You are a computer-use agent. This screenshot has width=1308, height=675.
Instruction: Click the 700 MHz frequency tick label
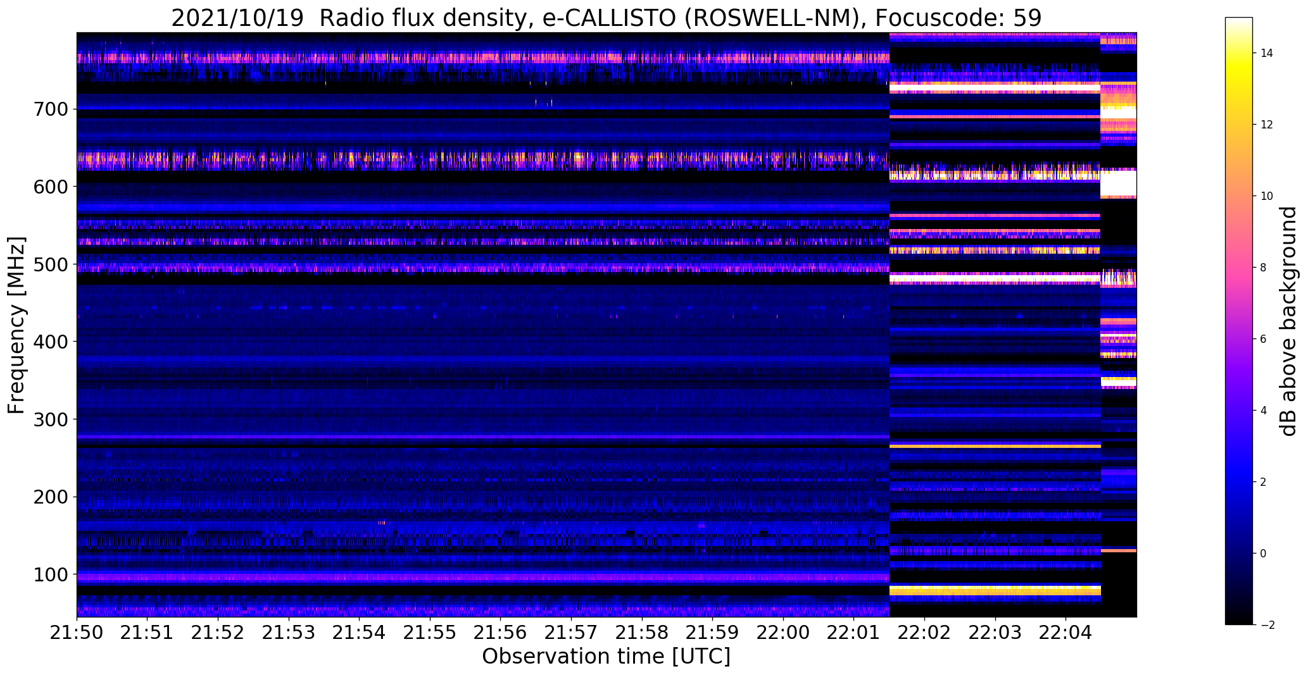point(49,109)
